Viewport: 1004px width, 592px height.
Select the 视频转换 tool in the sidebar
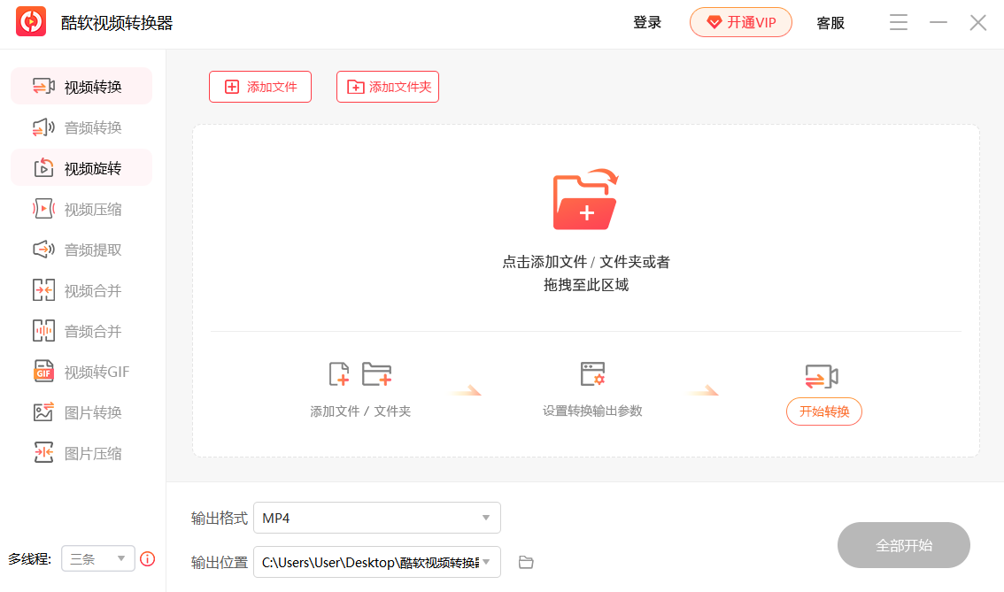coord(81,86)
